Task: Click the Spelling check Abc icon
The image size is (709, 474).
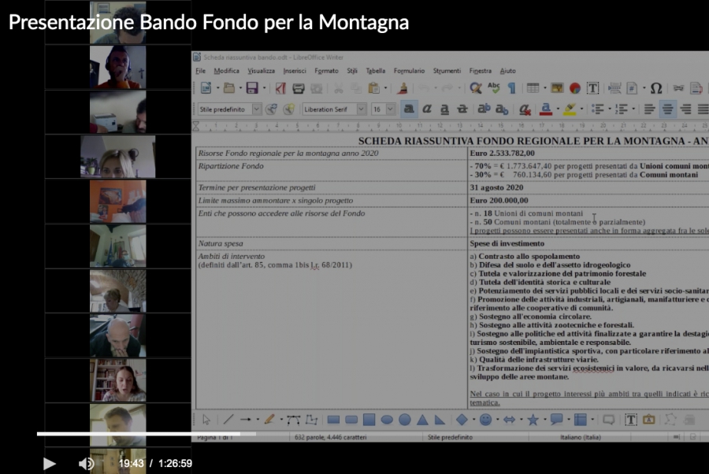Action: [494, 88]
